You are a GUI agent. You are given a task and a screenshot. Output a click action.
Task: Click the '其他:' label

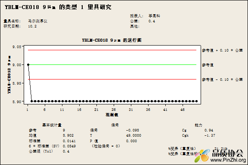point(135,26)
